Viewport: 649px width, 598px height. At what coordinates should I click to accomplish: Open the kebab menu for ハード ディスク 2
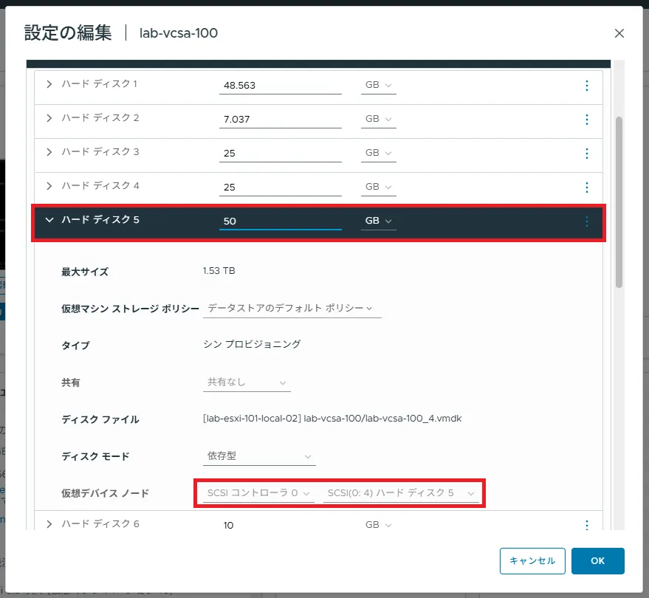(587, 120)
